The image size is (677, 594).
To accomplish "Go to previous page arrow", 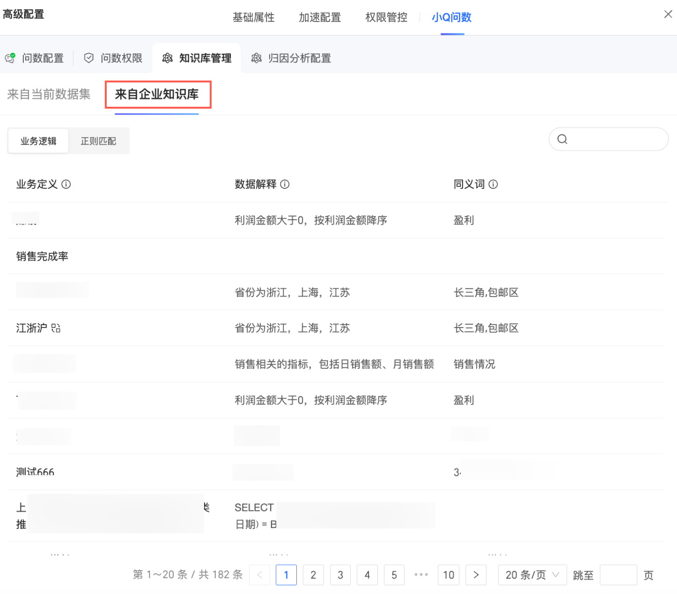I will pyautogui.click(x=260, y=575).
